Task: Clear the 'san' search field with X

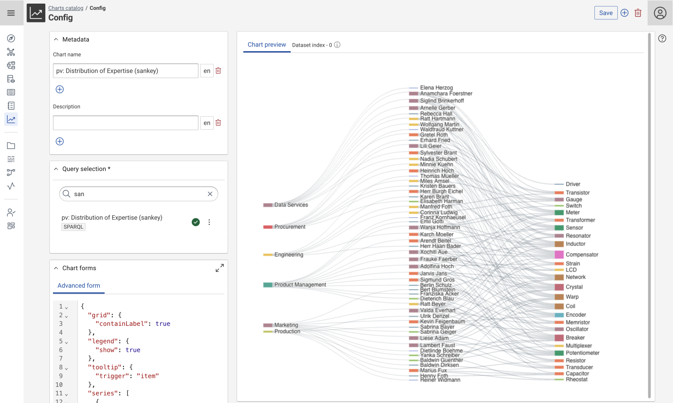Action: point(210,193)
